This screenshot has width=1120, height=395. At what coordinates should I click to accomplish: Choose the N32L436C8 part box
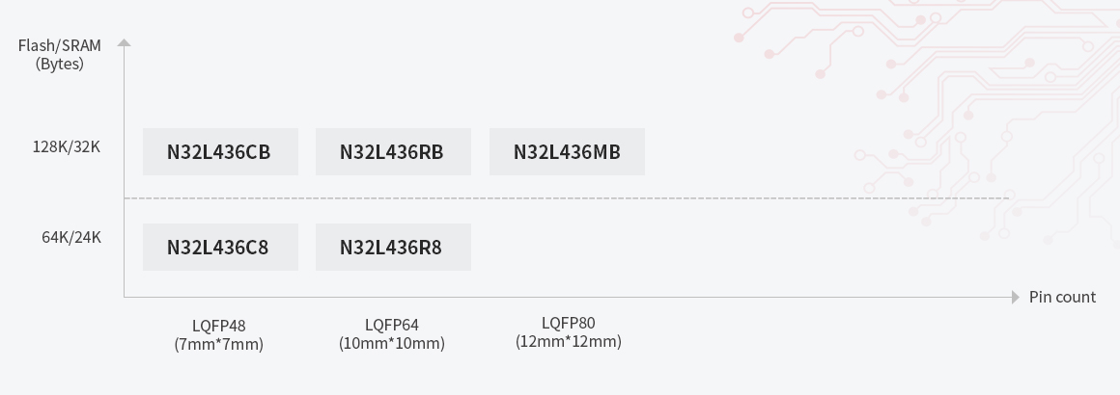point(220,248)
